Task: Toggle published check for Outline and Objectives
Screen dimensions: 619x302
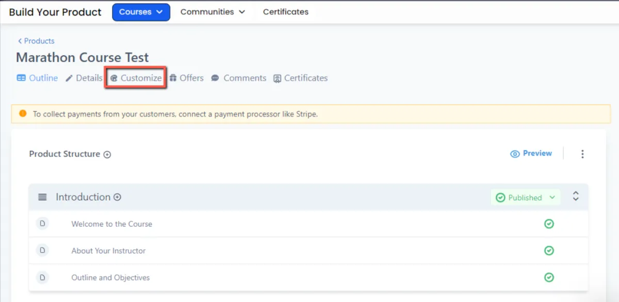Action: point(549,277)
